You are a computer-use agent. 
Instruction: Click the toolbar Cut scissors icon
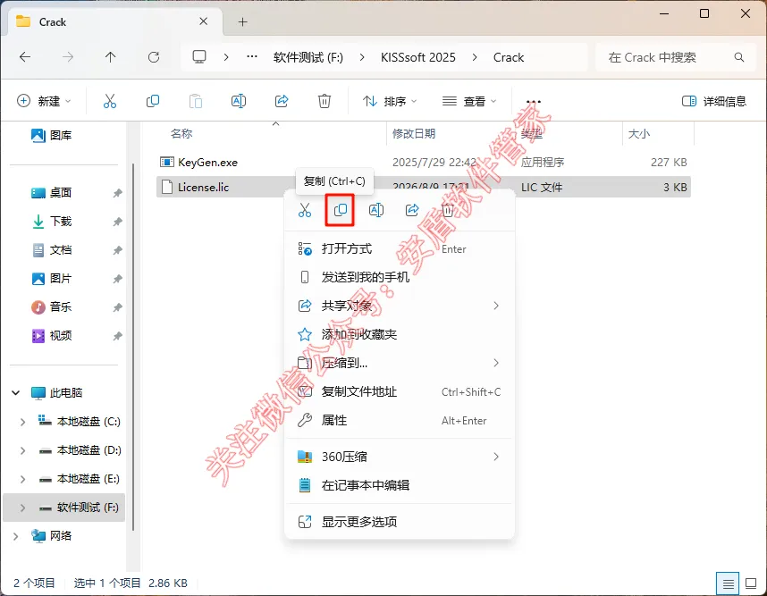(x=110, y=101)
